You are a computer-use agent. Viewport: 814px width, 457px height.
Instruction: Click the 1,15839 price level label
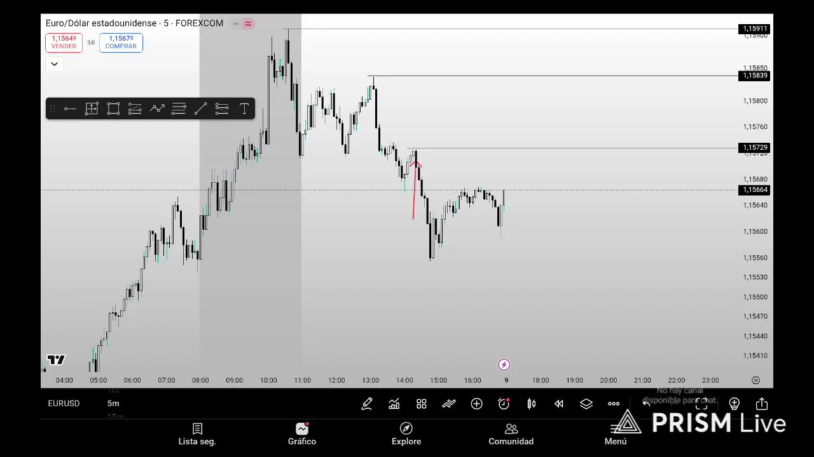point(755,76)
